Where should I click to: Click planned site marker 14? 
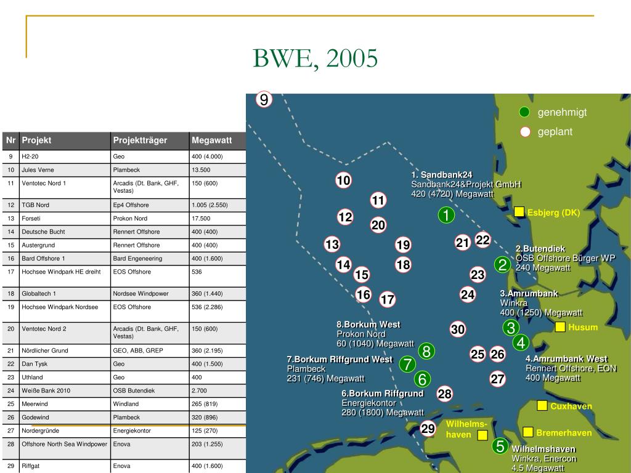344,265
